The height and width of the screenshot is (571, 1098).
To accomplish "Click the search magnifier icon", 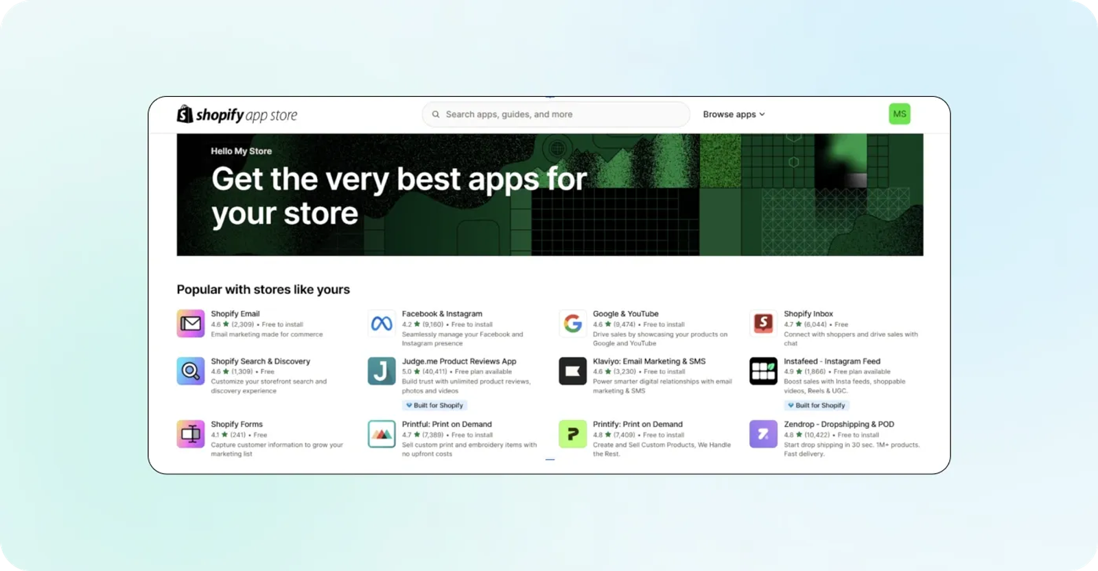I will tap(436, 115).
